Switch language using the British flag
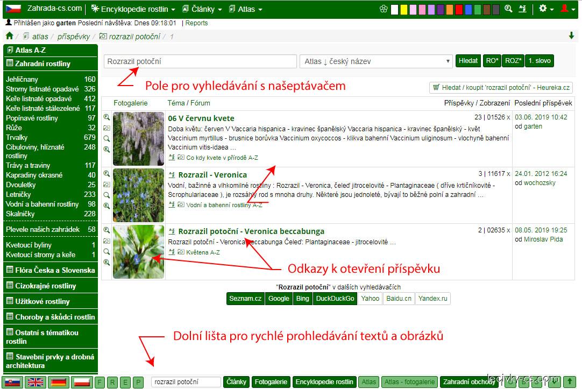The image size is (582, 389). 36,382
